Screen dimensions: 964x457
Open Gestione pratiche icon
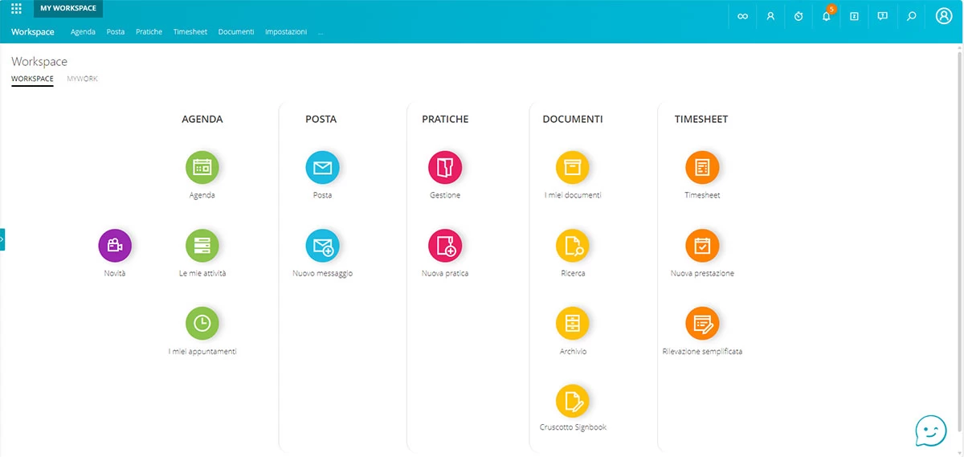point(445,168)
